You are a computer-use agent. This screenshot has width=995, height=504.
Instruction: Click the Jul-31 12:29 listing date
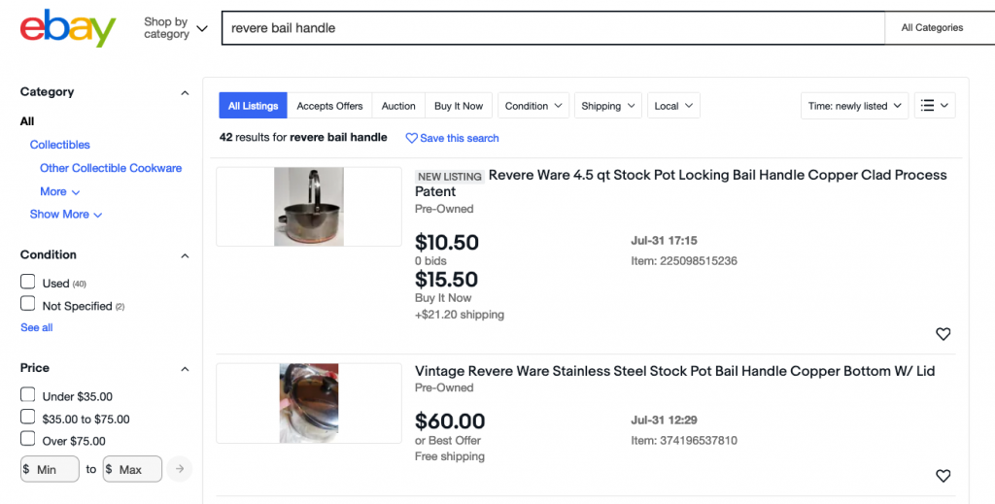click(x=664, y=420)
